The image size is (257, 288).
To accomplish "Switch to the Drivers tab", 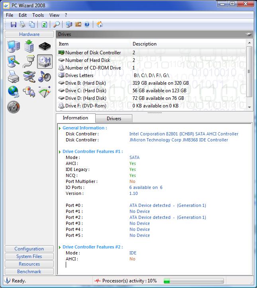I will click(x=114, y=119).
